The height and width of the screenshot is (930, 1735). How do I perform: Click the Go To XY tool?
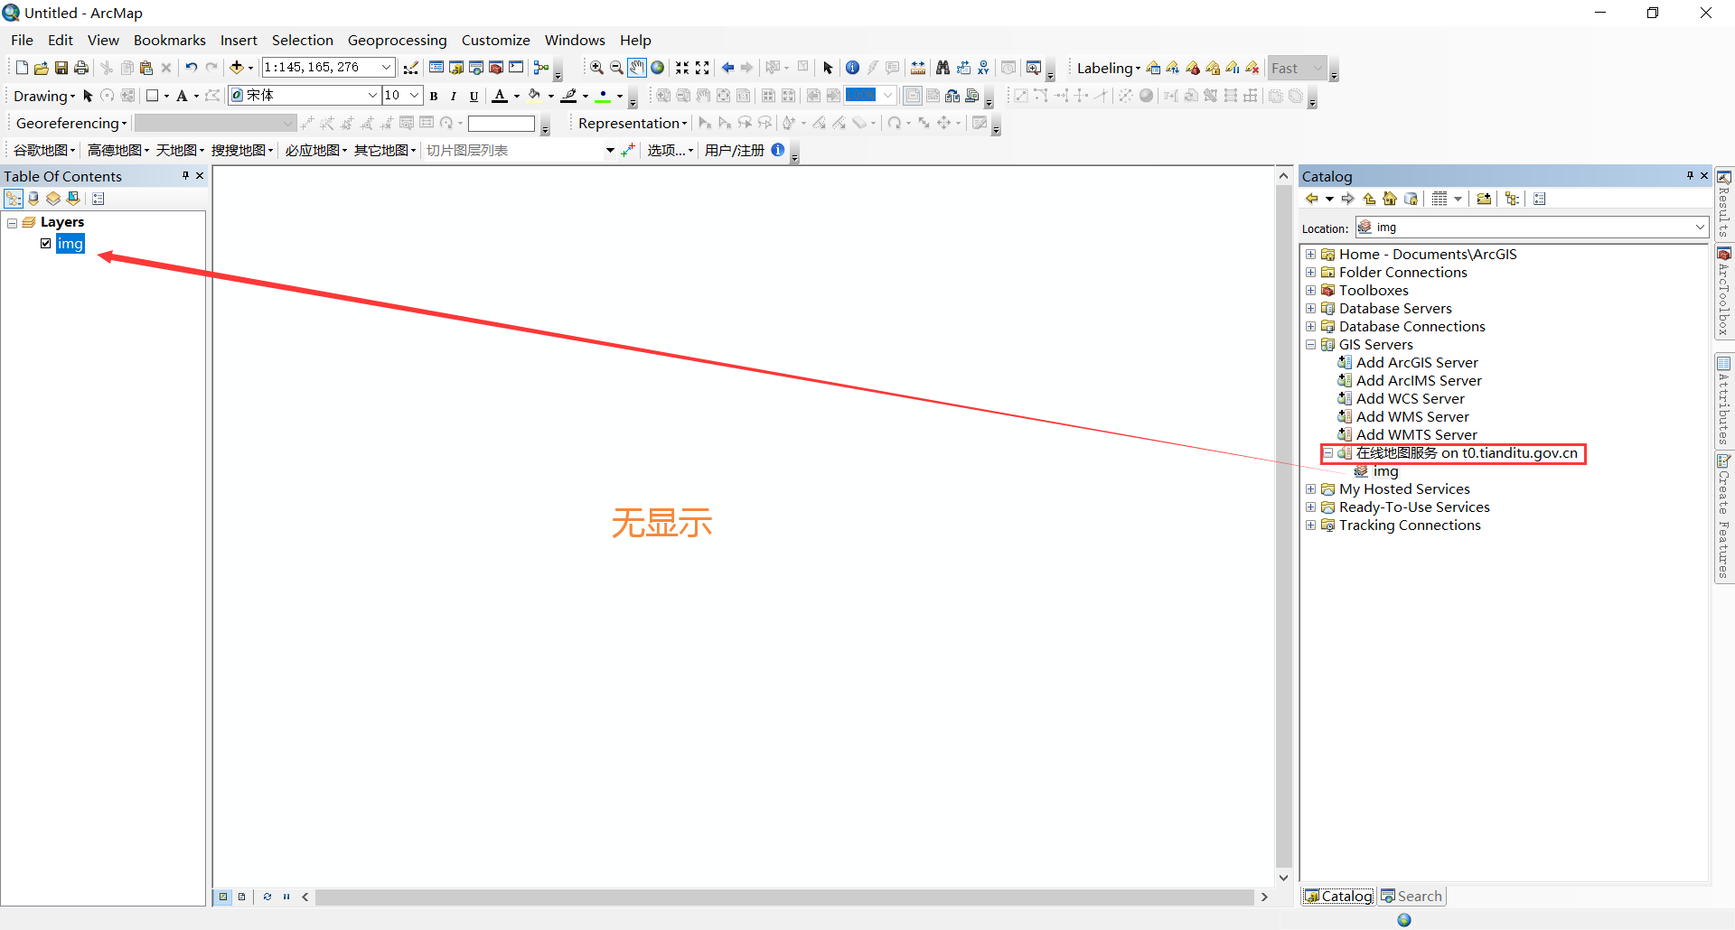click(x=983, y=67)
